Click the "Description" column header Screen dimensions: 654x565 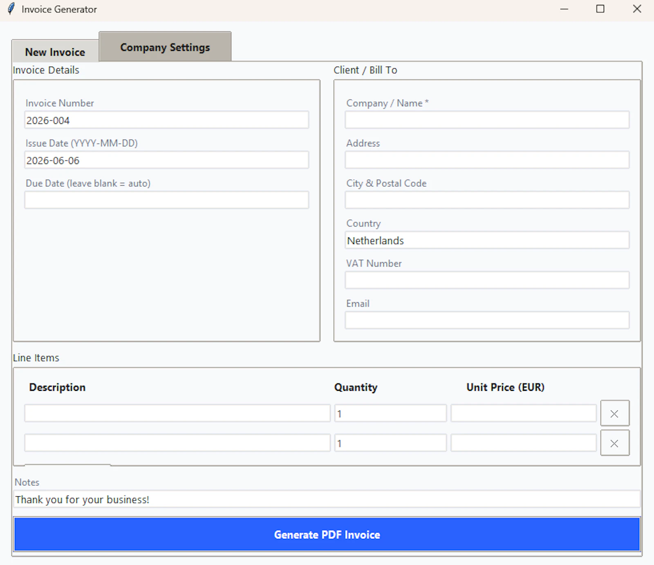pyautogui.click(x=57, y=387)
